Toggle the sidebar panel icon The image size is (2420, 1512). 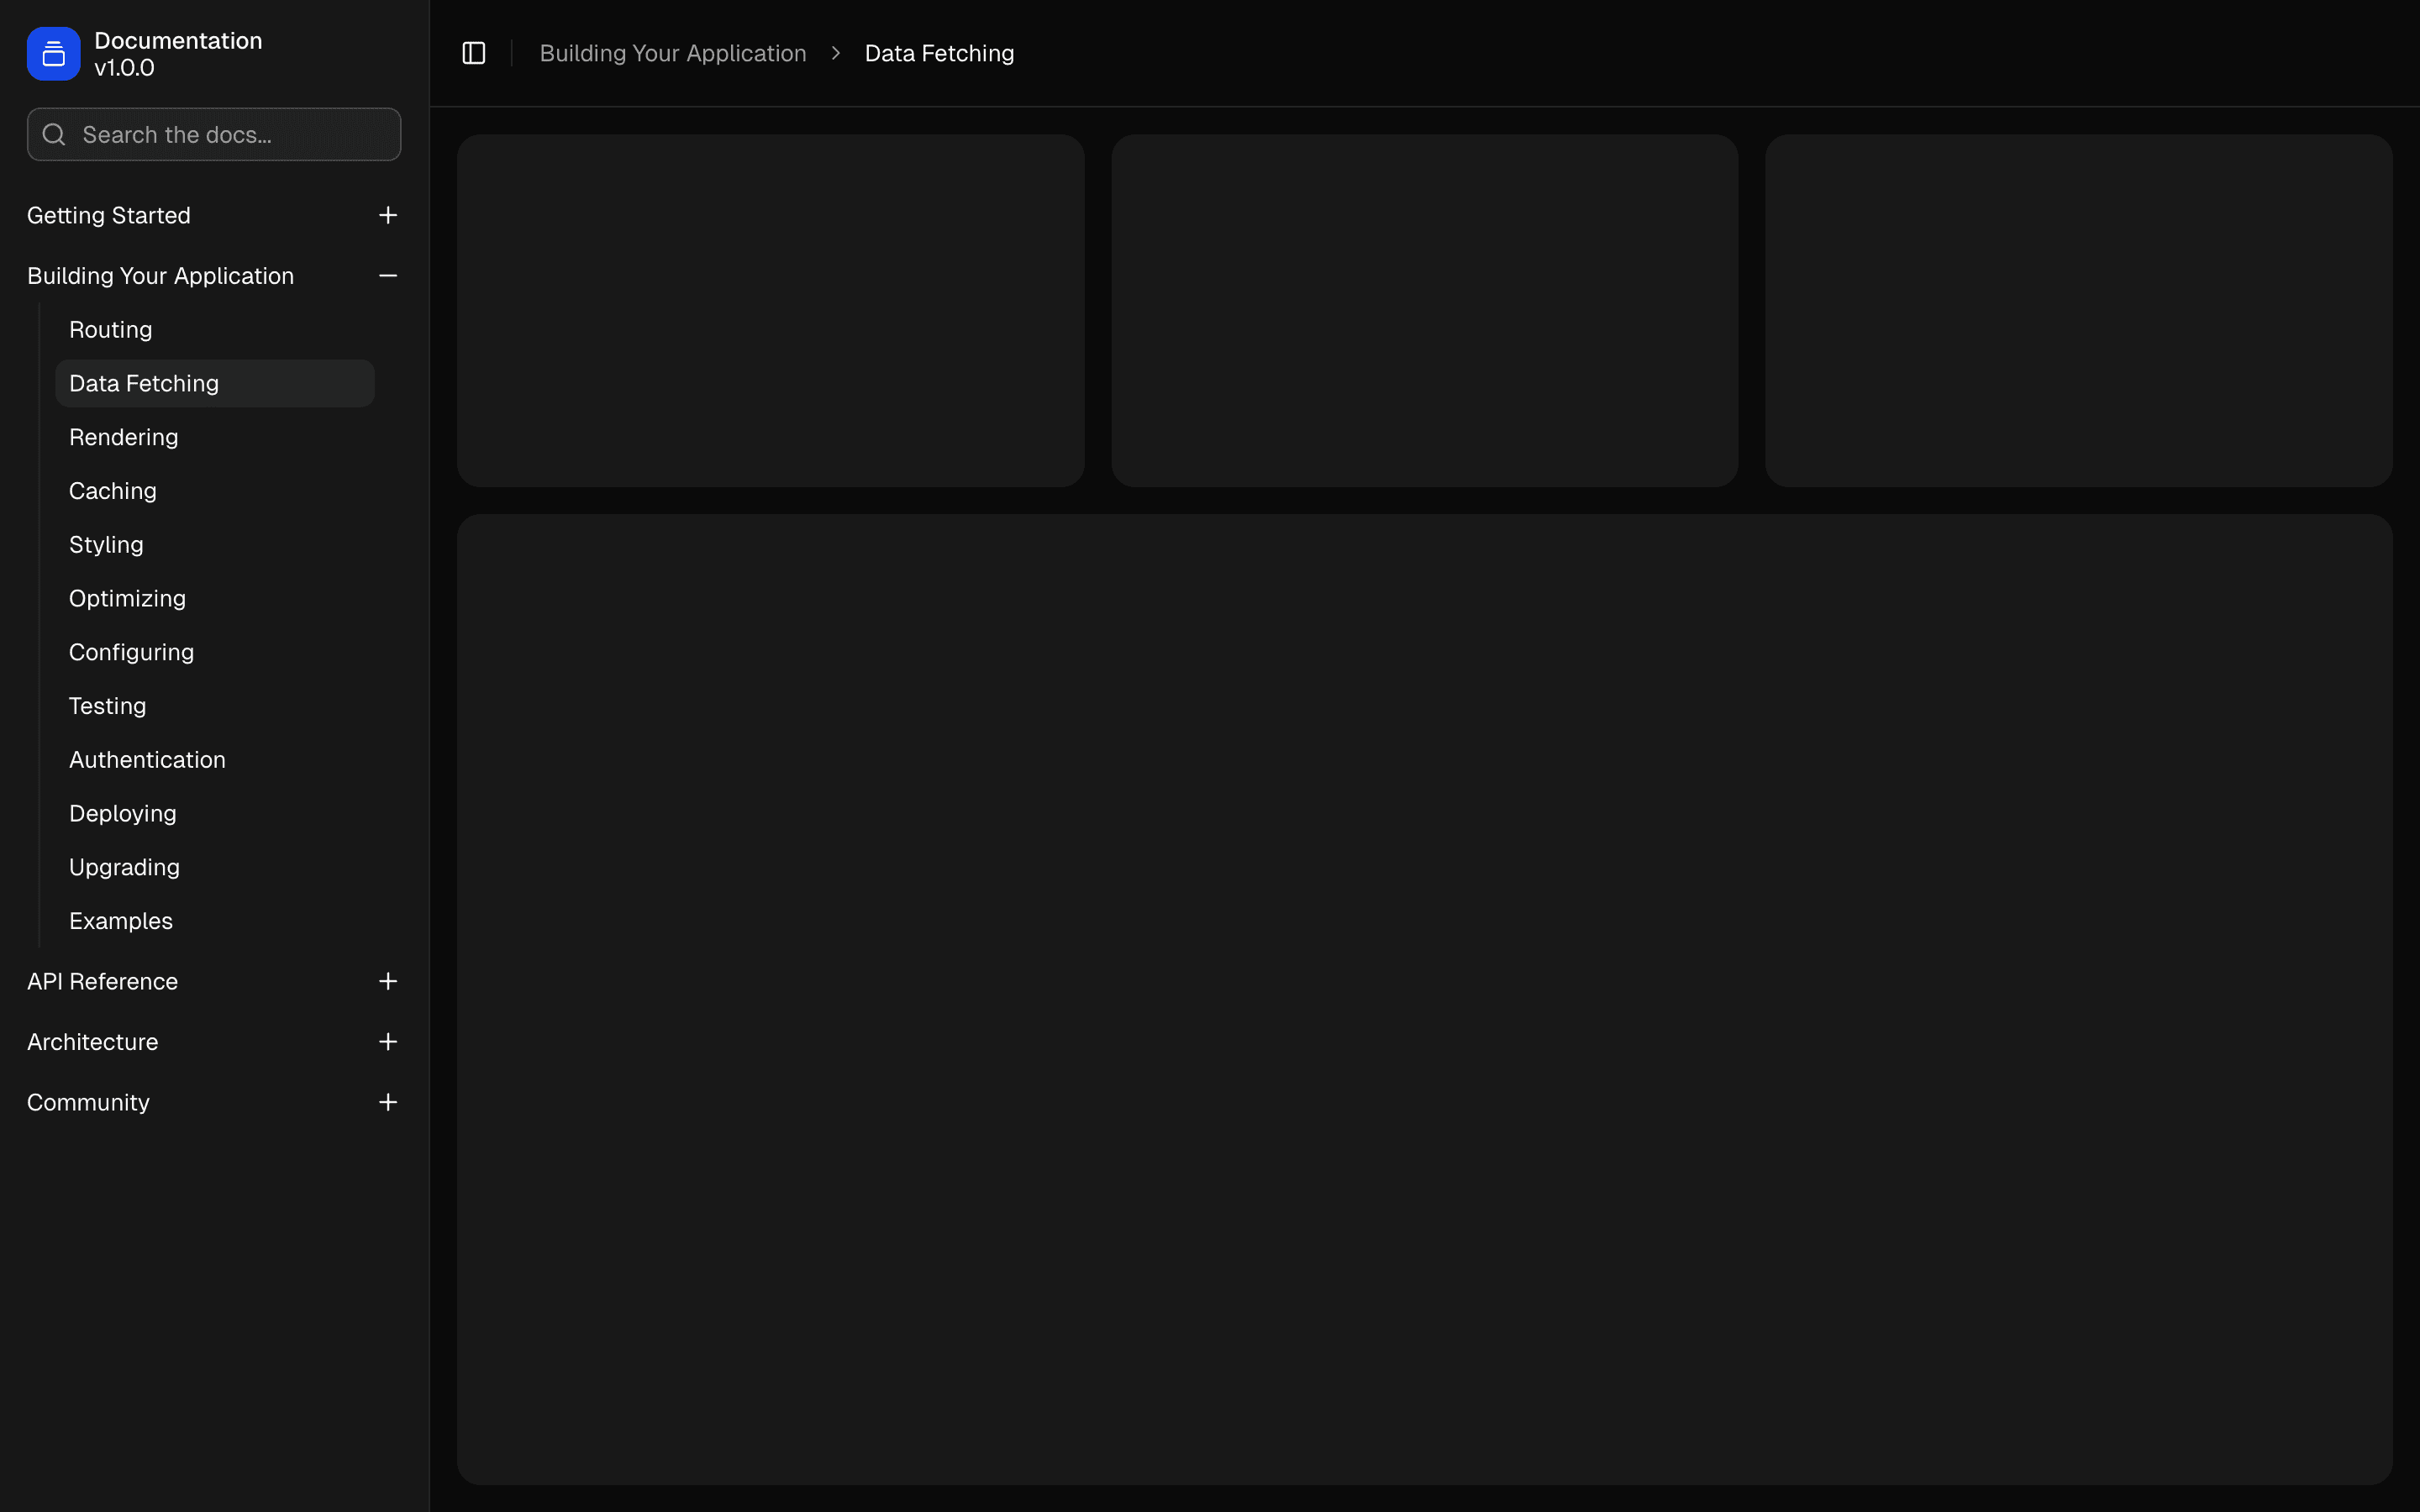click(x=474, y=53)
